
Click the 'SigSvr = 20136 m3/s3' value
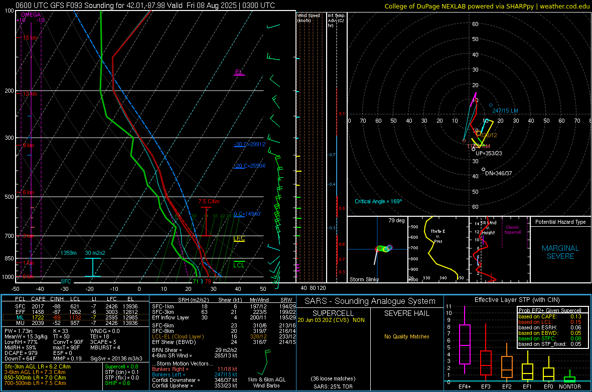(x=116, y=358)
